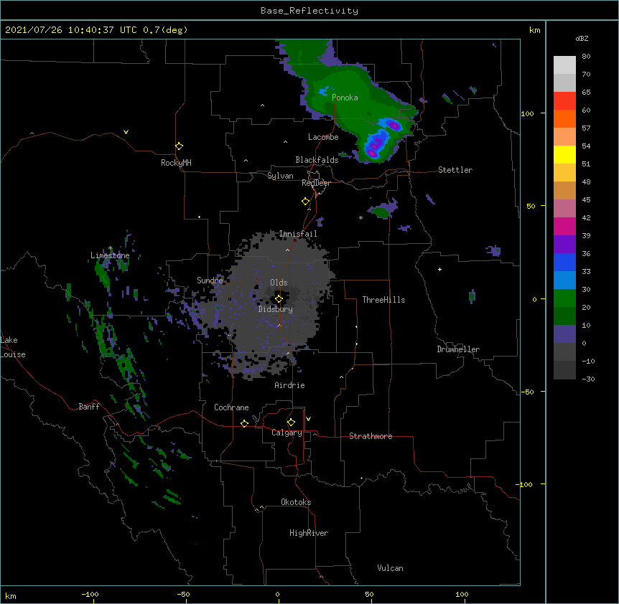Click the HighRiver label
Screen dimensions: 619x604
[x=309, y=533]
